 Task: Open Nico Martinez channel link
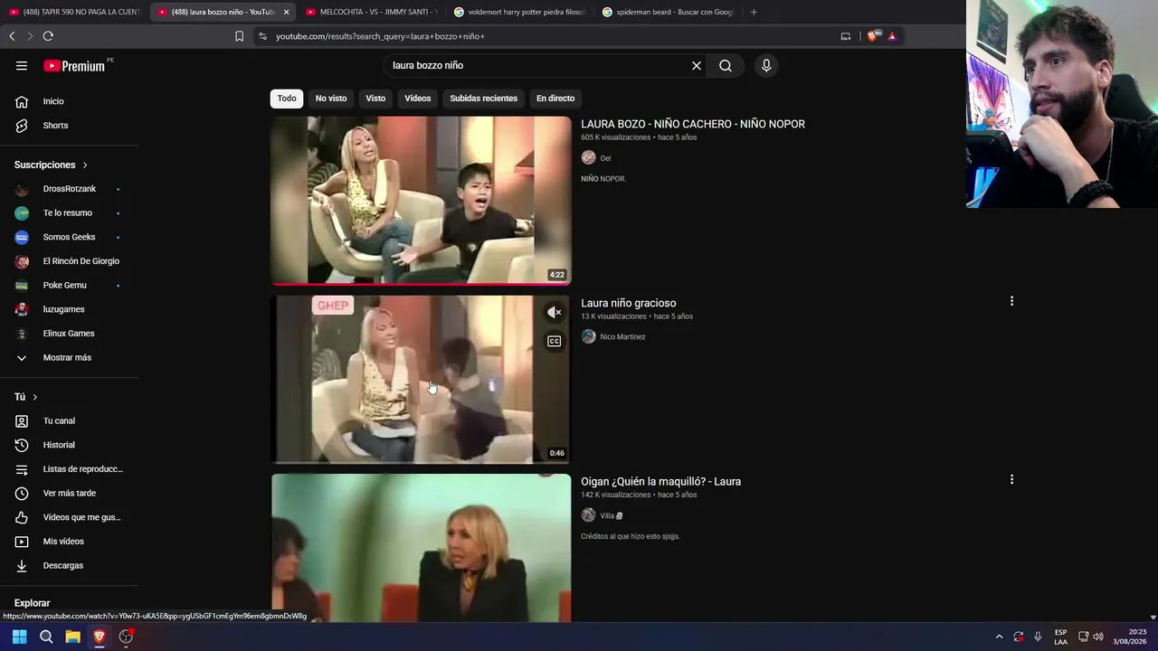(622, 337)
